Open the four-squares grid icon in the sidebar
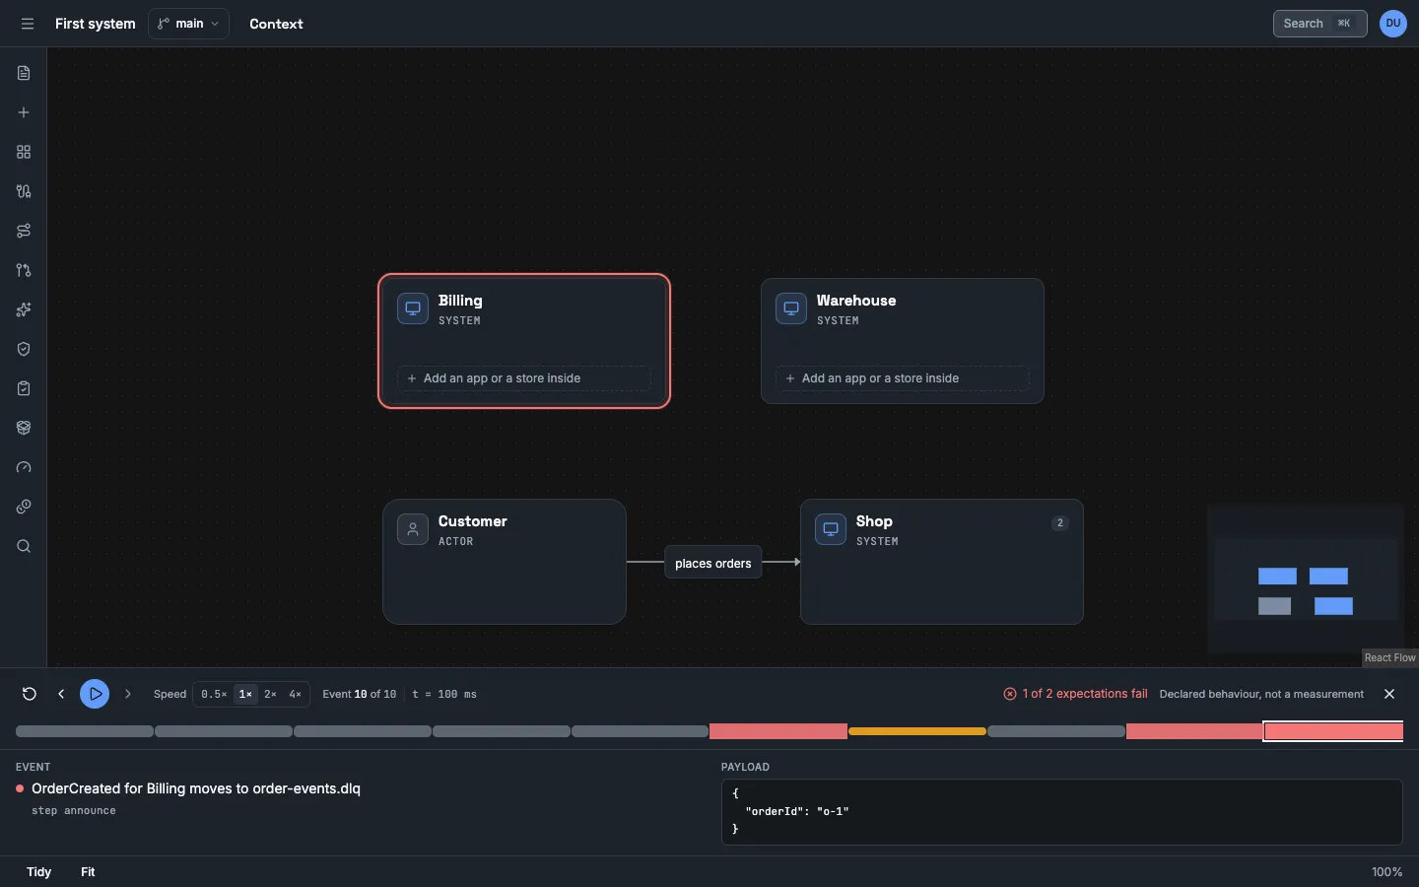The width and height of the screenshot is (1419, 887). [x=24, y=152]
